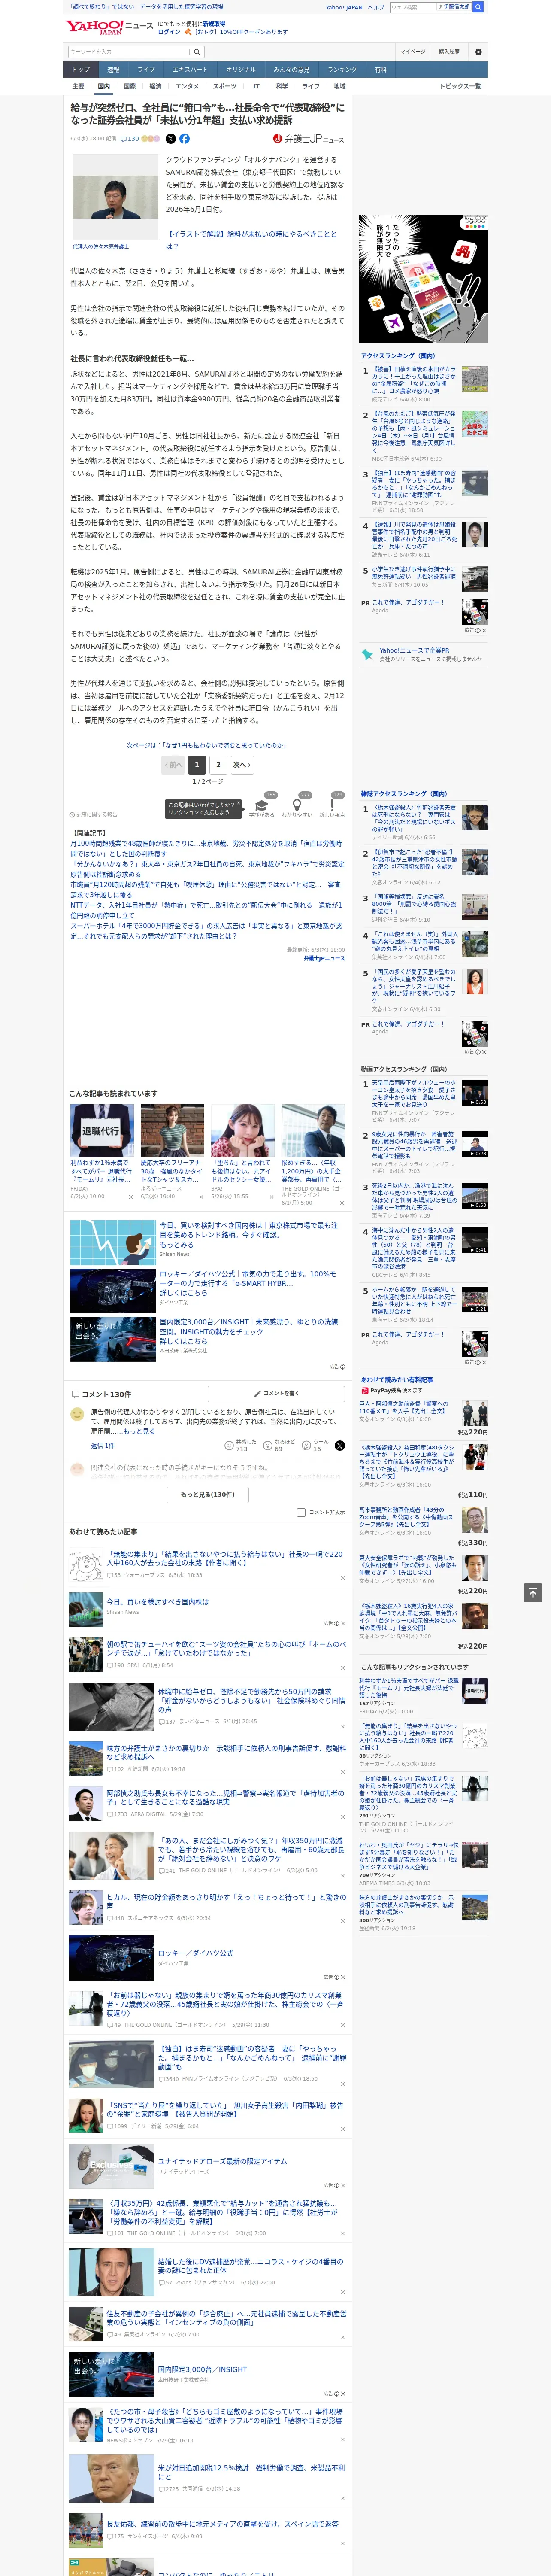
Task: Click the ログイン link in header
Action: (x=169, y=32)
